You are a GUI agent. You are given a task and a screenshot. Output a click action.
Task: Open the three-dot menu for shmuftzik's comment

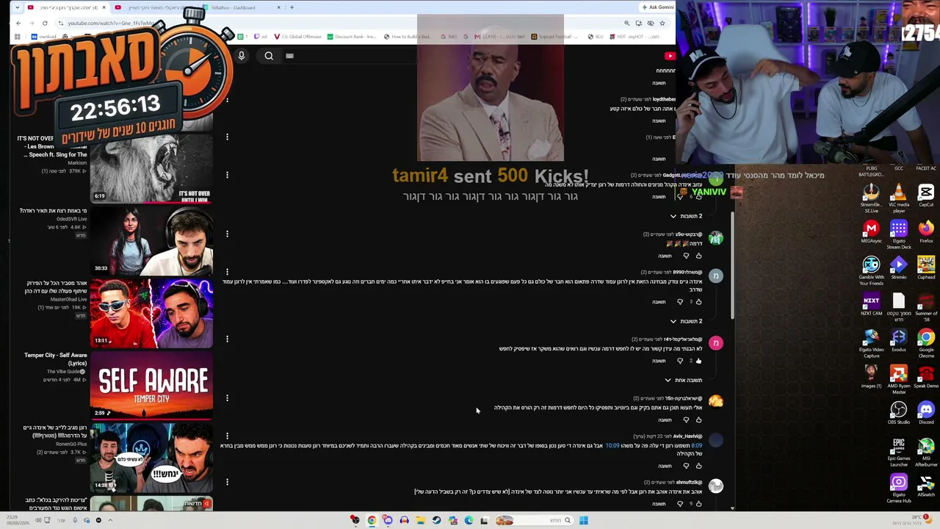coord(227,482)
